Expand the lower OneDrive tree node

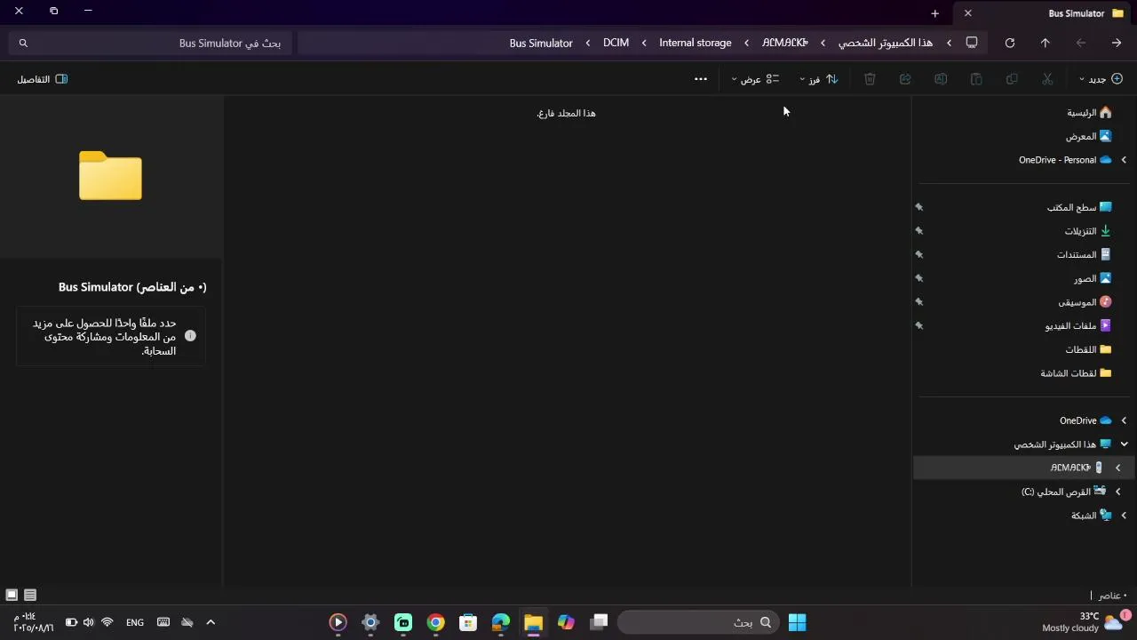1124,420
